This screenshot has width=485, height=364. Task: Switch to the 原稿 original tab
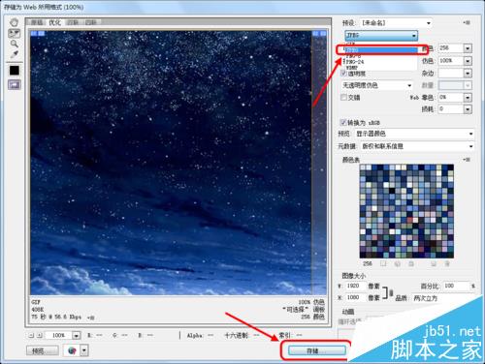click(x=37, y=22)
